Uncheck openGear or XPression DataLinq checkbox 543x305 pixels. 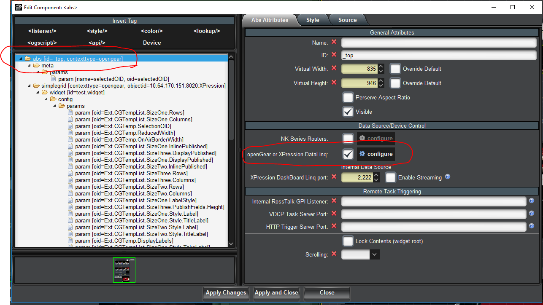tap(348, 154)
